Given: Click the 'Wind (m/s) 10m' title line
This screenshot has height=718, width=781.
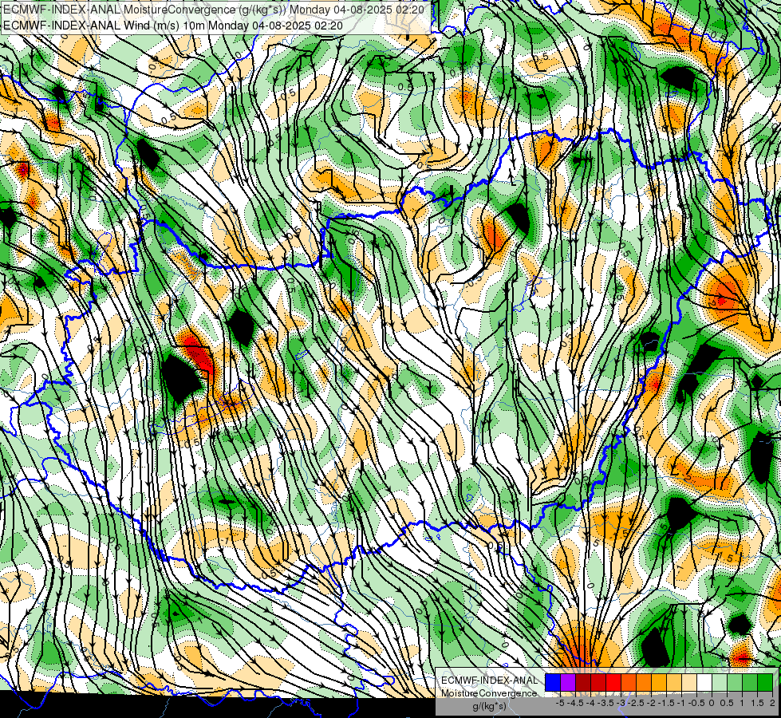Looking at the screenshot, I should pyautogui.click(x=173, y=25).
